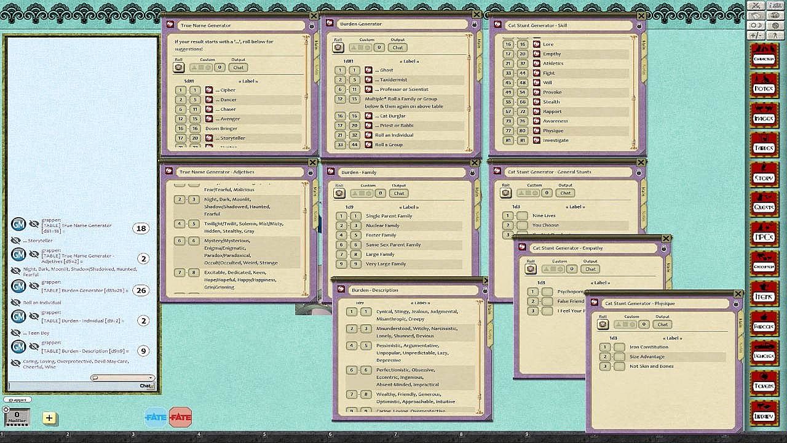Click the 'Doom Bringer' row text

221,129
